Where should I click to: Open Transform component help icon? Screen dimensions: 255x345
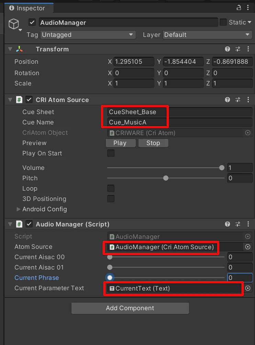tap(228, 49)
